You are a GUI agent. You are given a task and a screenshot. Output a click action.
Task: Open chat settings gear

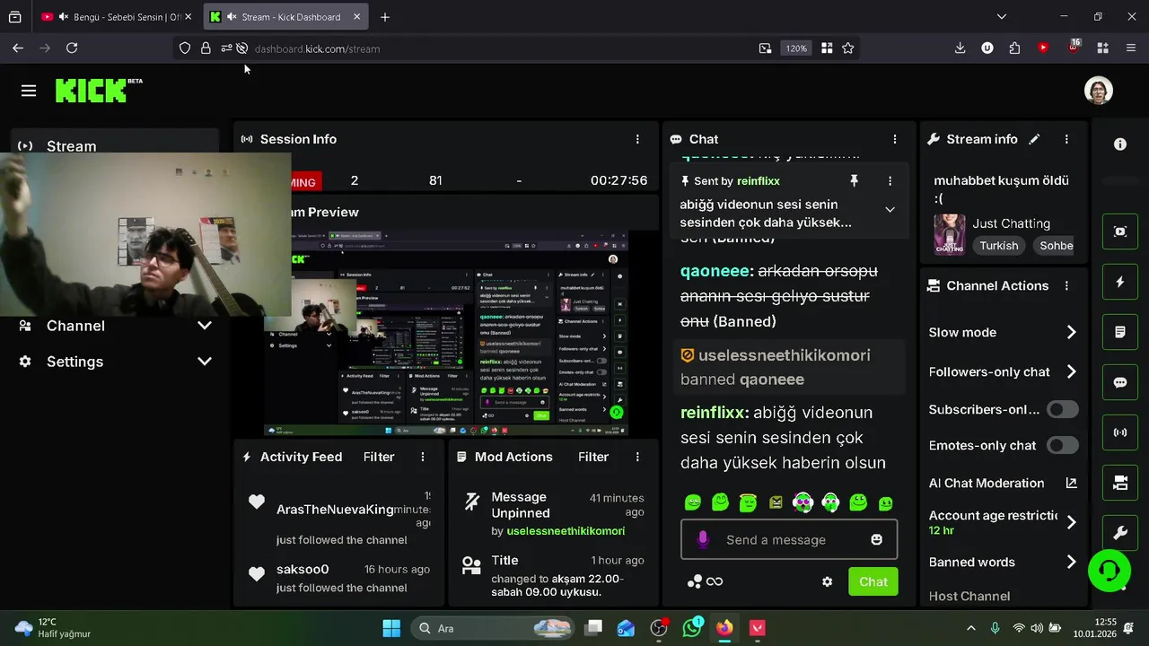tap(827, 581)
